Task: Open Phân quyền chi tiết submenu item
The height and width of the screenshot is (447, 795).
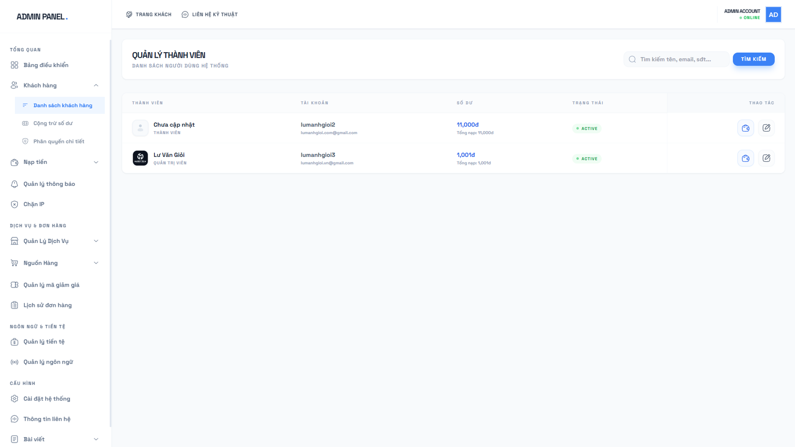Action: [59, 142]
